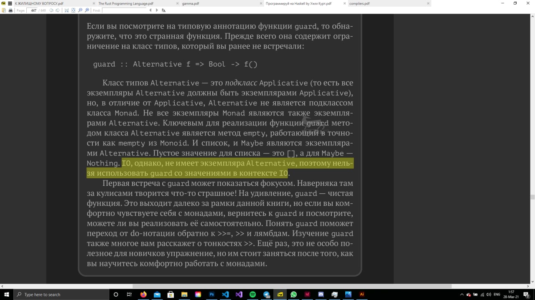Click the Wi-Fi network tray icon

[482, 295]
